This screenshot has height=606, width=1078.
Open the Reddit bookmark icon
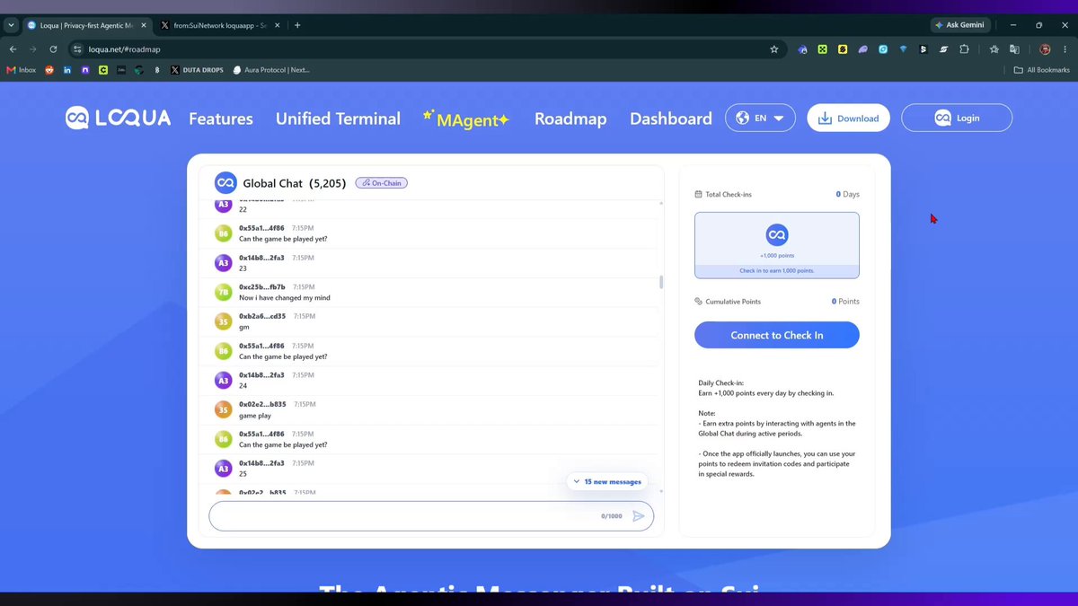(49, 70)
